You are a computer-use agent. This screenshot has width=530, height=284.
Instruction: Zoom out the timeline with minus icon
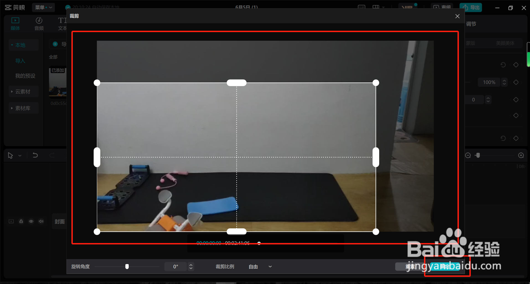pyautogui.click(x=468, y=155)
